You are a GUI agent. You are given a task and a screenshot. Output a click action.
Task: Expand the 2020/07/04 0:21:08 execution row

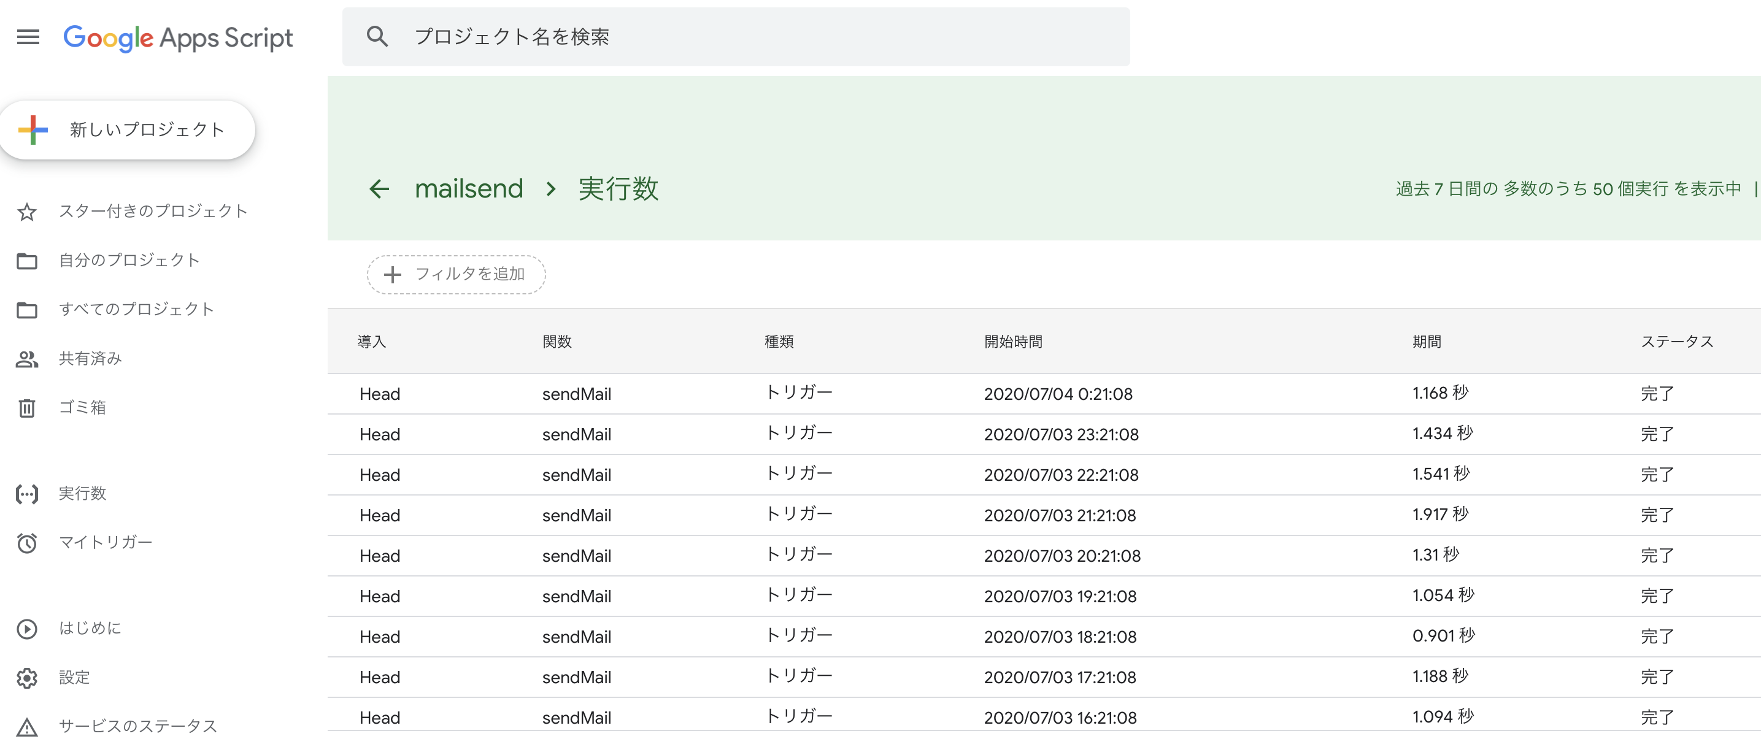pos(1058,394)
